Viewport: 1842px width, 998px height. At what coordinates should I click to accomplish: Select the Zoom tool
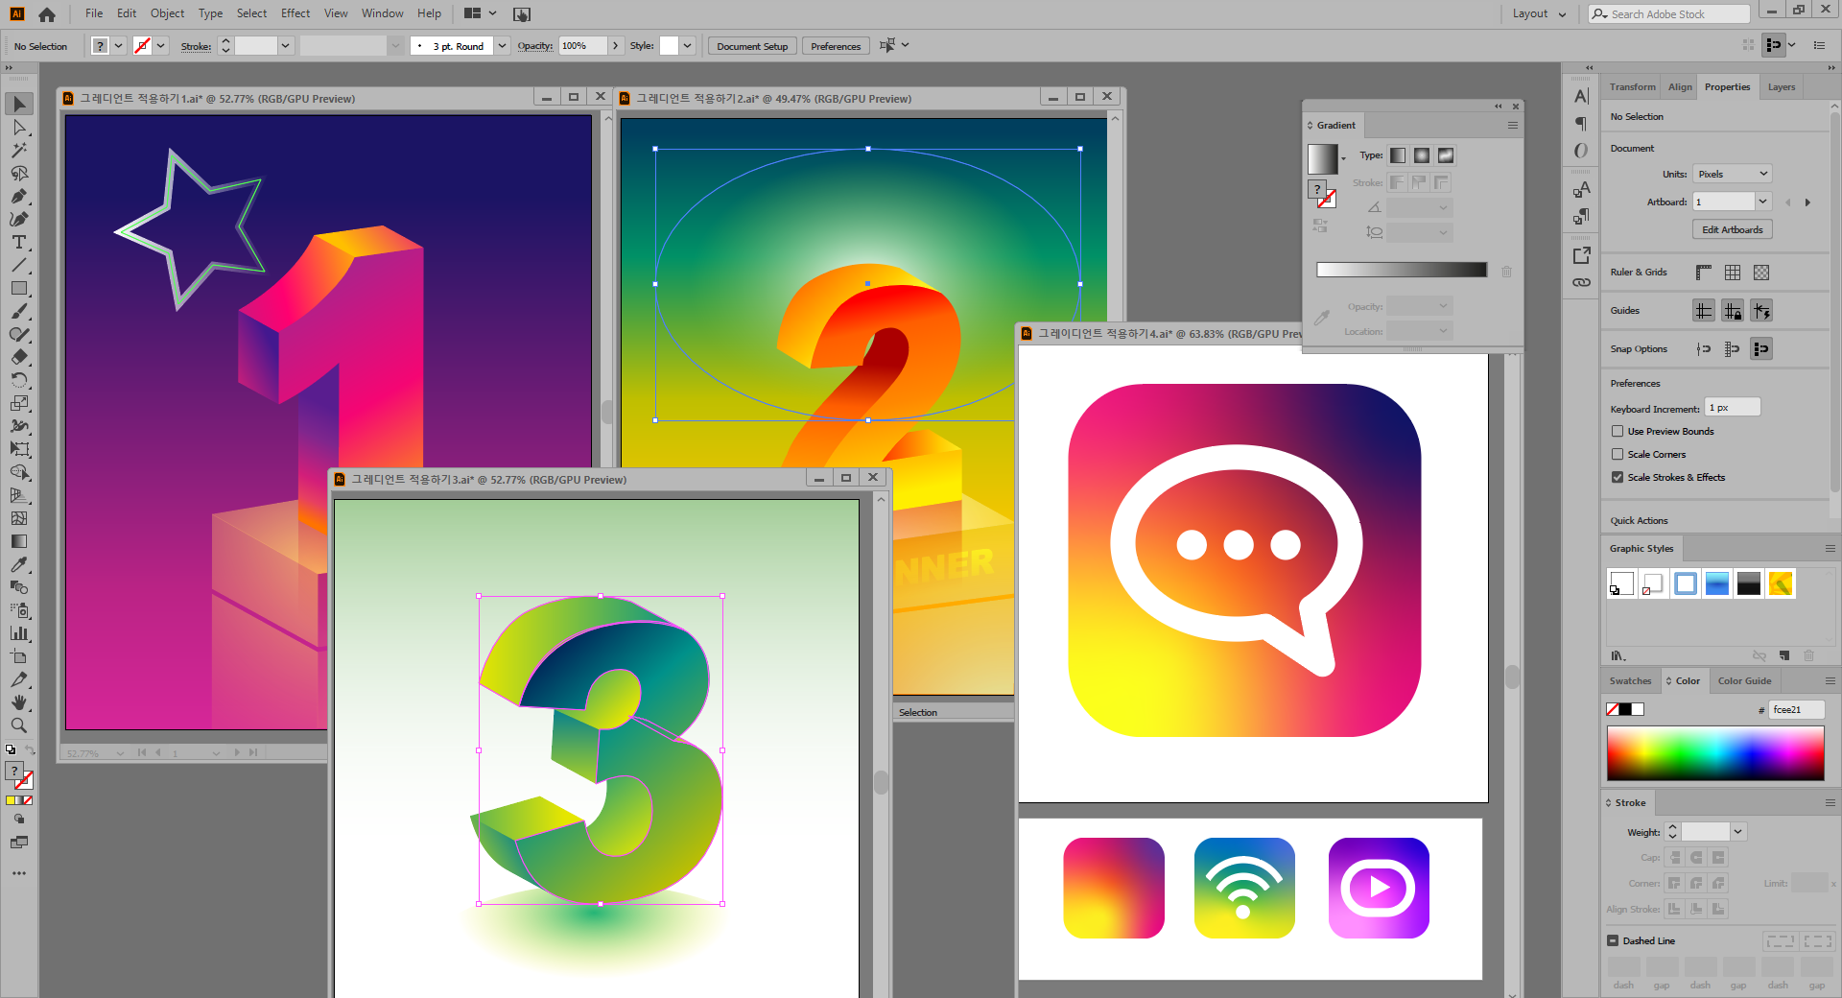tap(19, 725)
